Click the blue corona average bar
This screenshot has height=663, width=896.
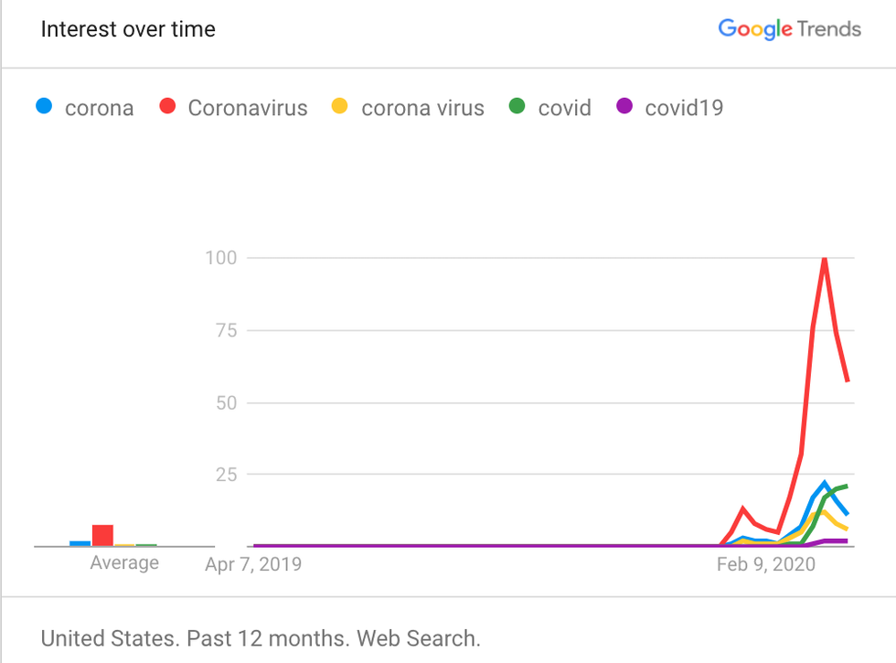click(80, 543)
